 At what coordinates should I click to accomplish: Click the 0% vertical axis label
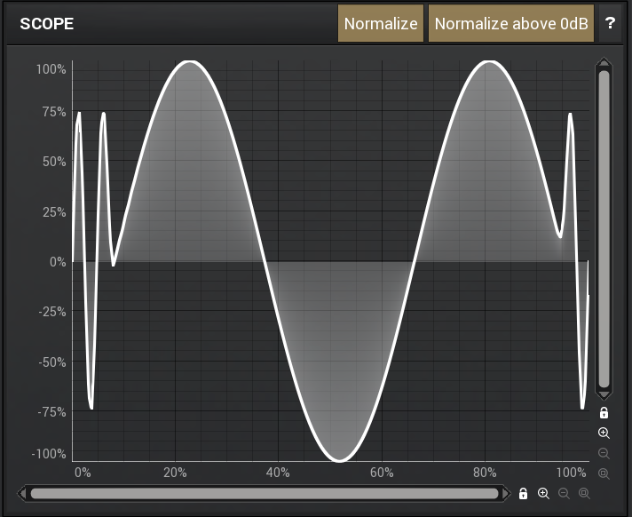58,262
